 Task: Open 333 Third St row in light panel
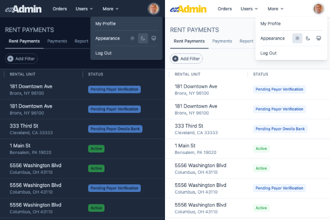(x=248, y=129)
